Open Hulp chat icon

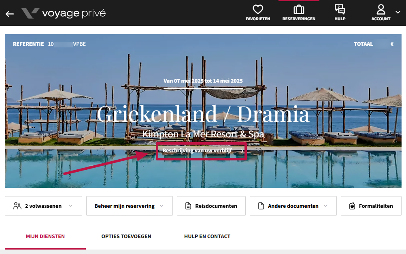pyautogui.click(x=340, y=9)
